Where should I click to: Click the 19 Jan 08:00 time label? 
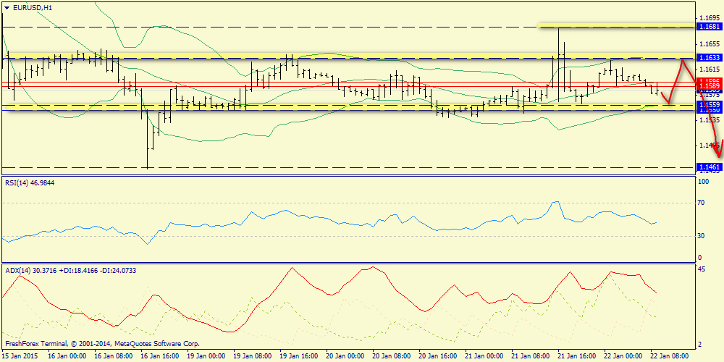click(252, 356)
